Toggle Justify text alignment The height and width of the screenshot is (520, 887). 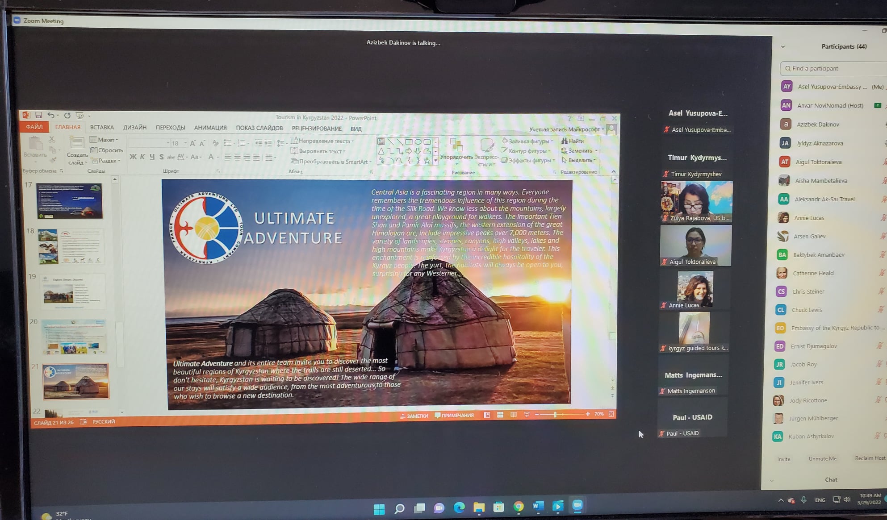click(x=256, y=157)
